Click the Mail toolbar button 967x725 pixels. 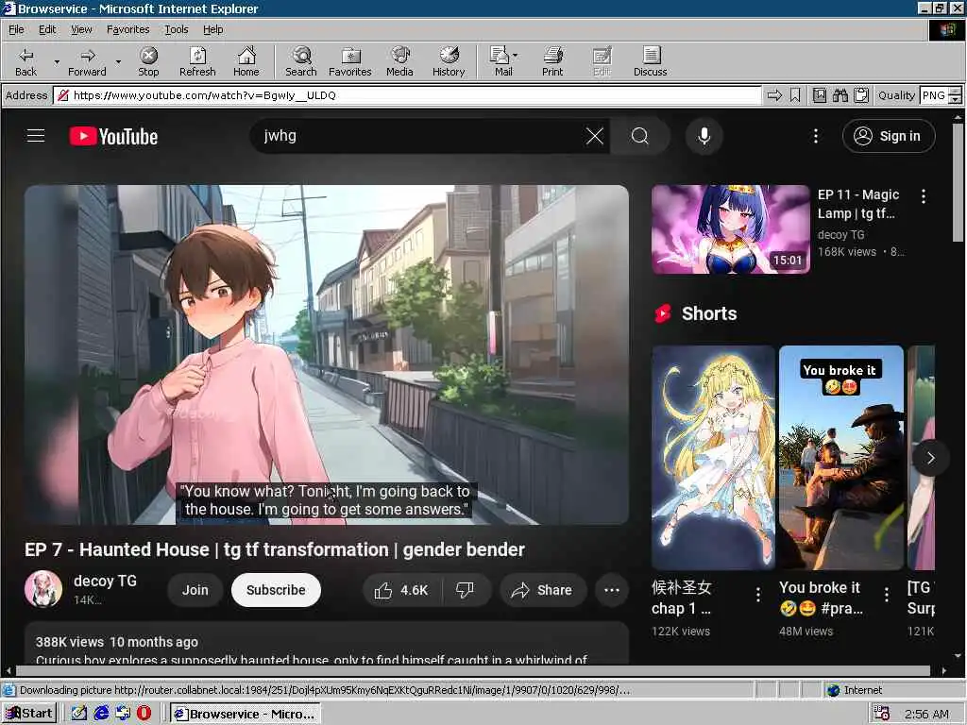[503, 61]
